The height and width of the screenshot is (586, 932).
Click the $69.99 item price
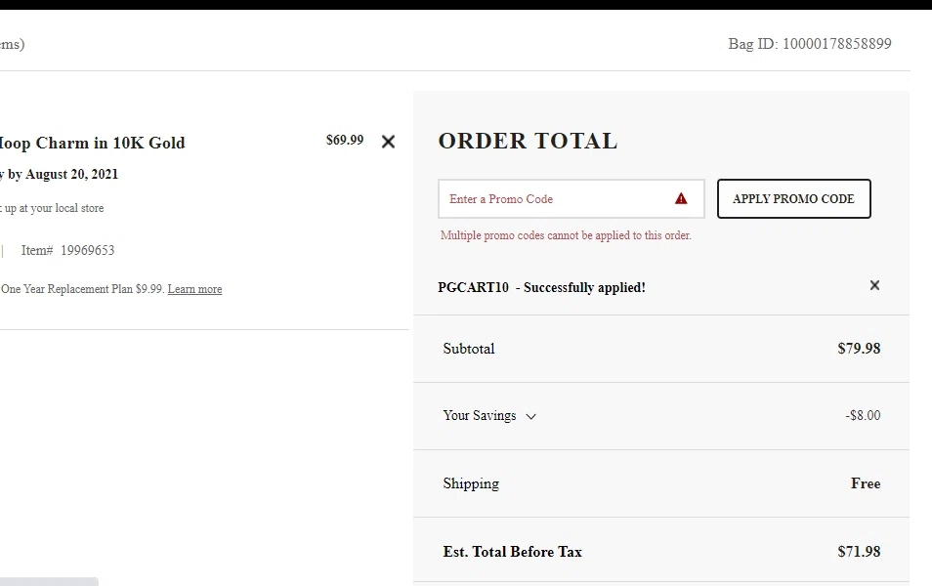pyautogui.click(x=344, y=141)
